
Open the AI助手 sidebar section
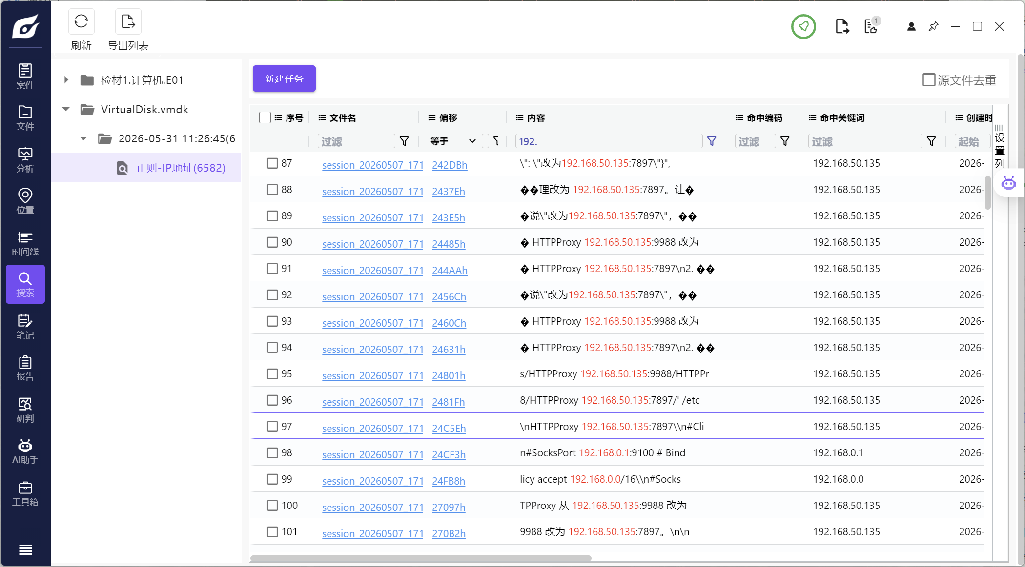[25, 451]
